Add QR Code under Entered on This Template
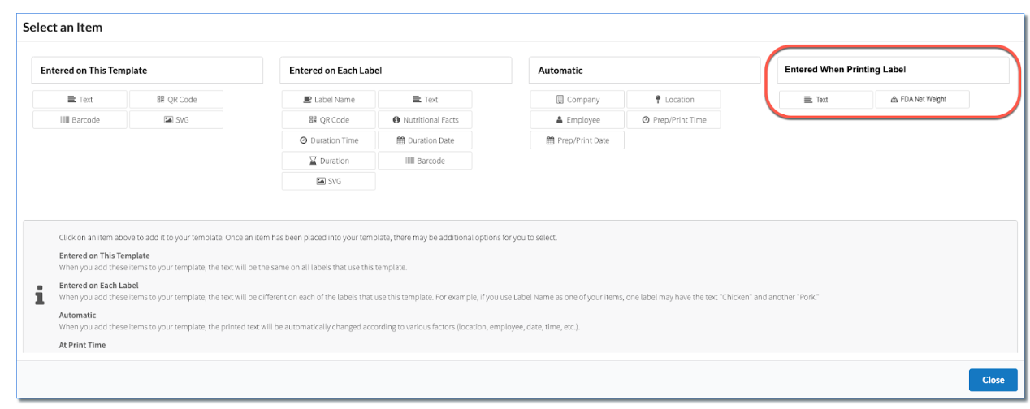 pos(176,100)
